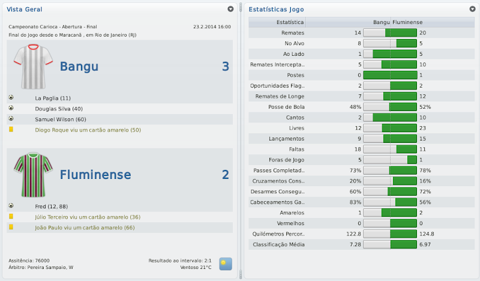Click the sunny weather icon

[x=225, y=264]
